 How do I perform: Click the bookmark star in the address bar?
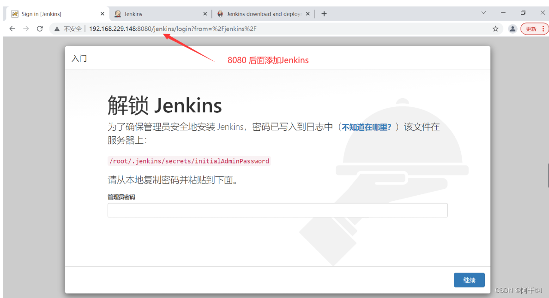495,29
